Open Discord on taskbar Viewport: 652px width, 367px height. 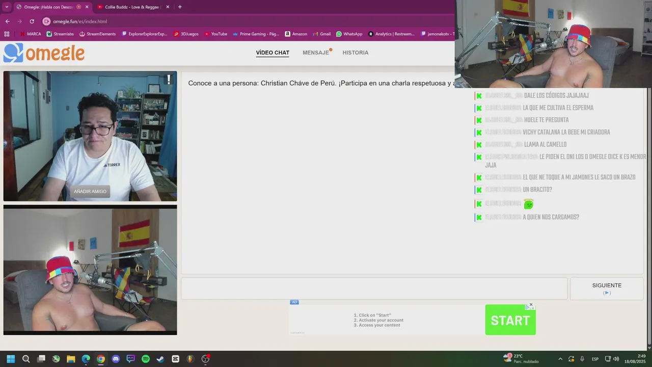[116, 359]
